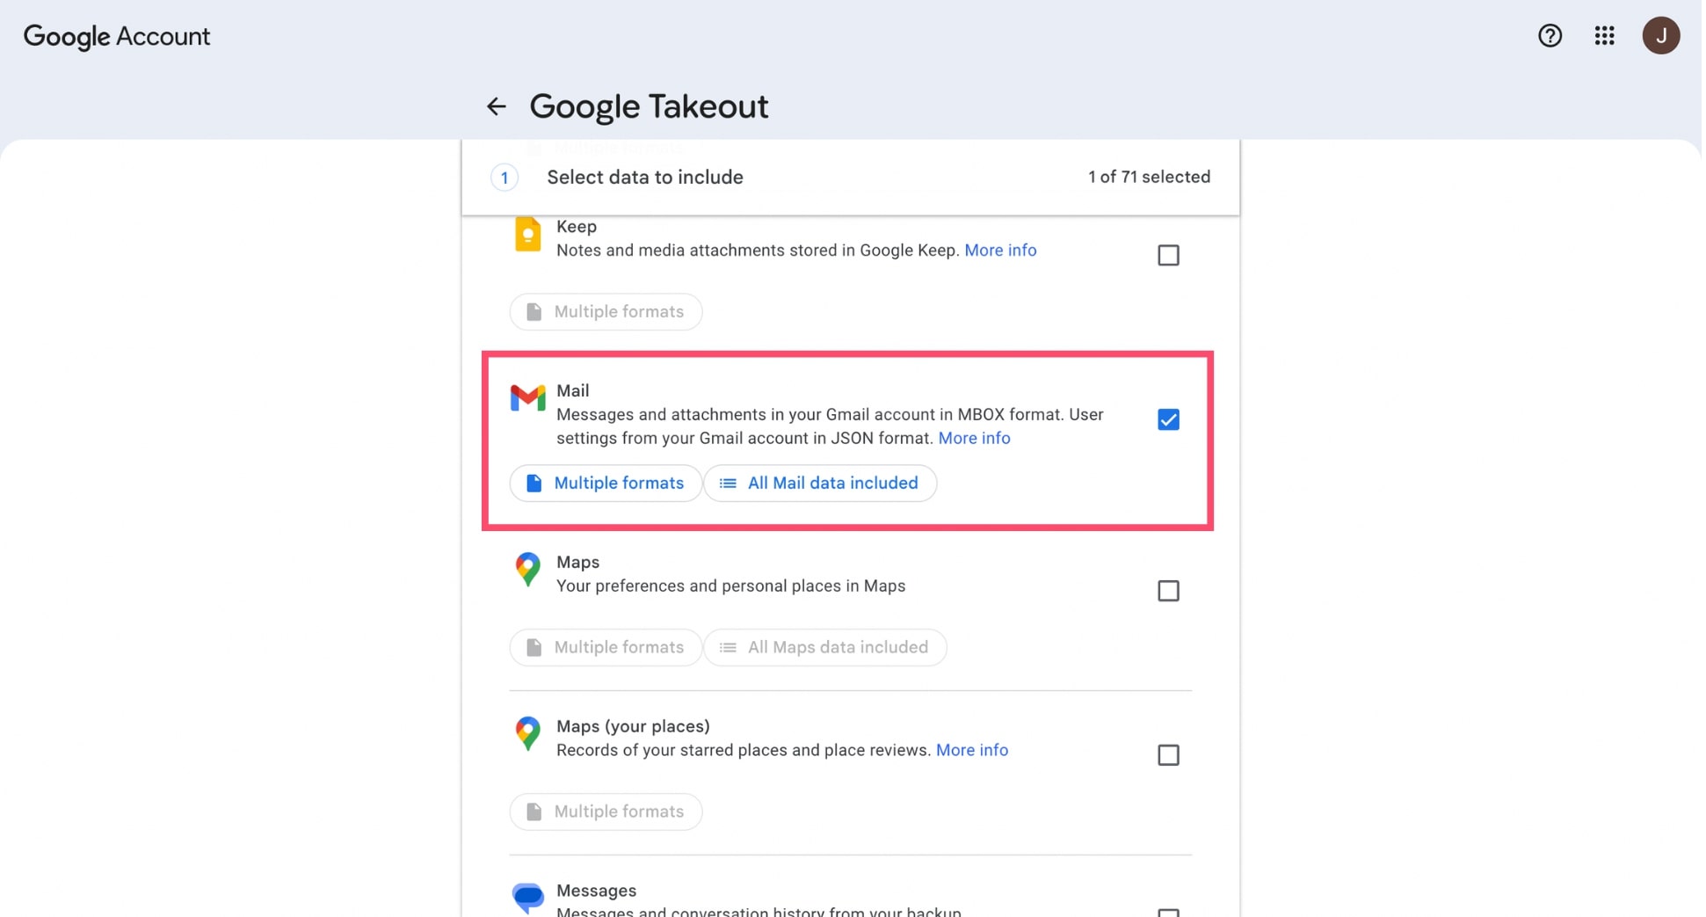Image resolution: width=1706 pixels, height=917 pixels.
Task: Check the Maps (your places) checkbox
Action: tap(1168, 754)
